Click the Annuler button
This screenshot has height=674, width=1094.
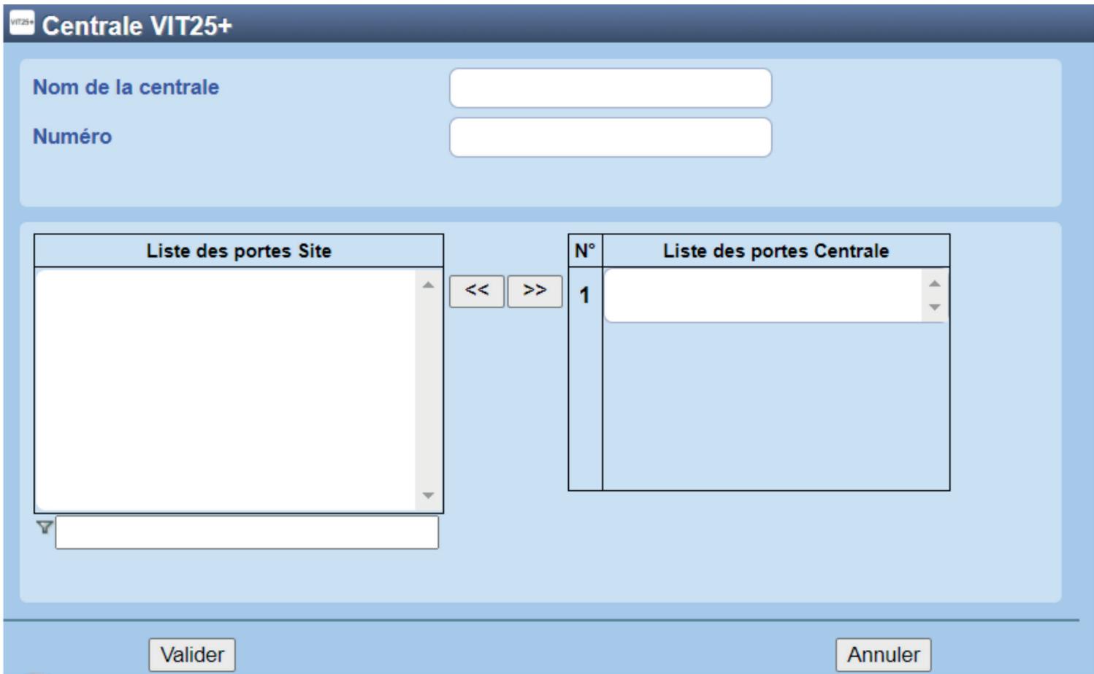click(884, 654)
